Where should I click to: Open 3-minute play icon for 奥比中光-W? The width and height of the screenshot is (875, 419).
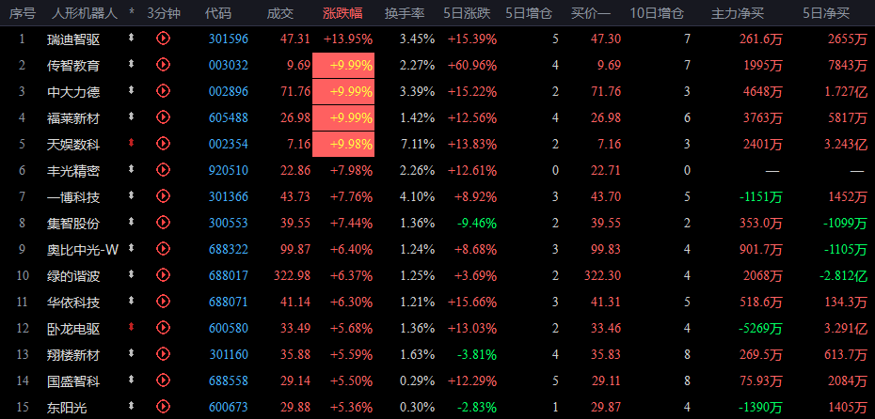point(163,249)
